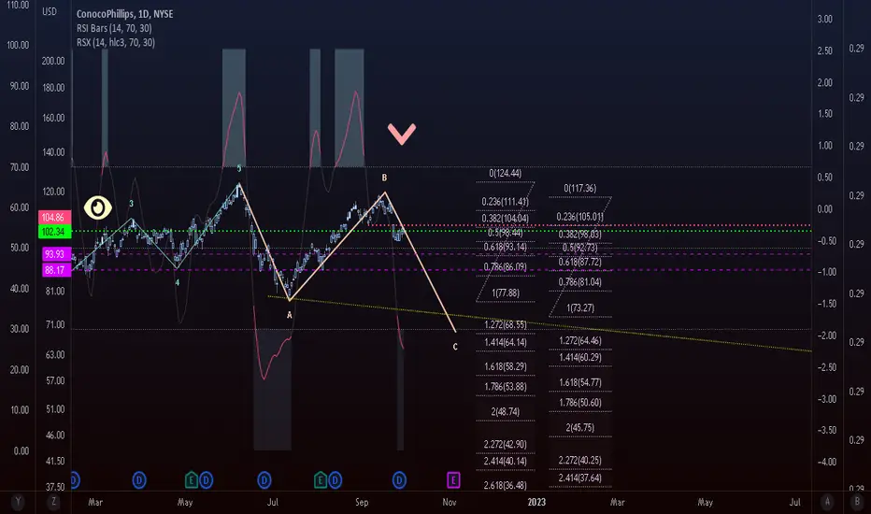This screenshot has width=871, height=514.
Task: Click the 2(48.74) Fibonacci level
Action: [505, 412]
